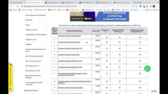Open the Екомерс сайты bookmark folder
The image size is (168, 94).
click(x=41, y=10)
